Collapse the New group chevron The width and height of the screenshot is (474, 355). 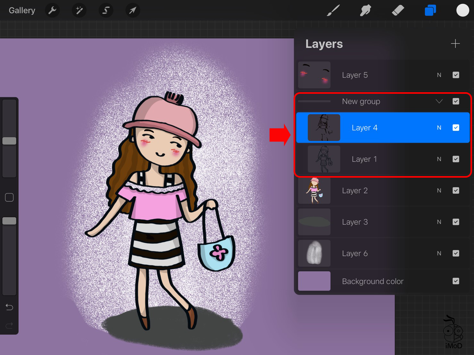tap(439, 101)
